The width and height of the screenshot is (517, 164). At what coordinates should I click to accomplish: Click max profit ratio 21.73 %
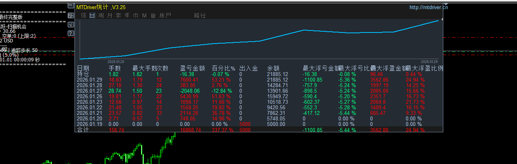click(x=415, y=102)
